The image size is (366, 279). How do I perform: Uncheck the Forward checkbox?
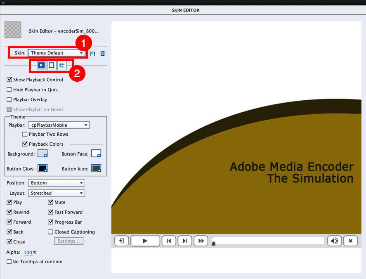coord(9,222)
